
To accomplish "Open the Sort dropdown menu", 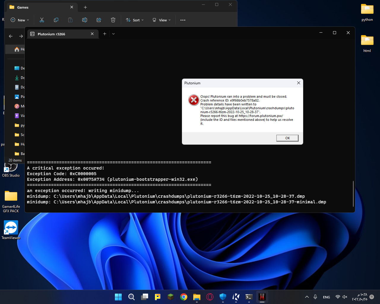I will click(x=135, y=20).
